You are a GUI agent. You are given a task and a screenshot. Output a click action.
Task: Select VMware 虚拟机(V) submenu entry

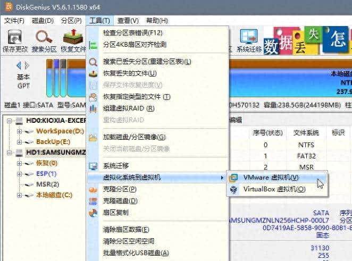pyautogui.click(x=277, y=178)
